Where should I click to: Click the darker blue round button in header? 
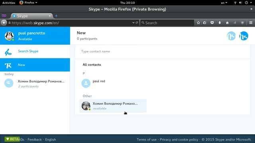243,36
